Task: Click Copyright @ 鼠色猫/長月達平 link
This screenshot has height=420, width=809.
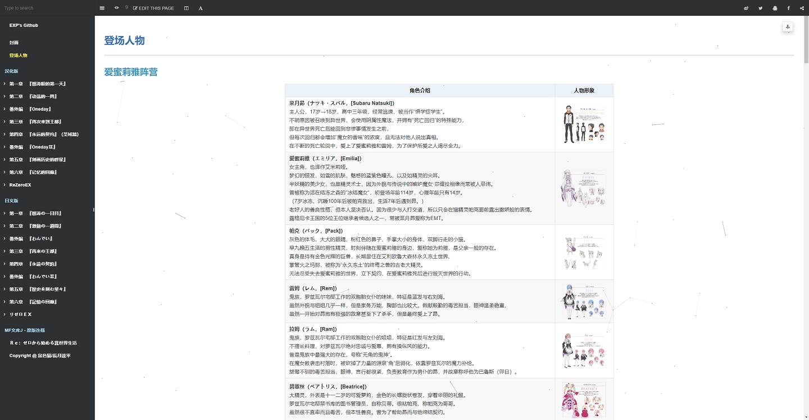Action: point(40,355)
